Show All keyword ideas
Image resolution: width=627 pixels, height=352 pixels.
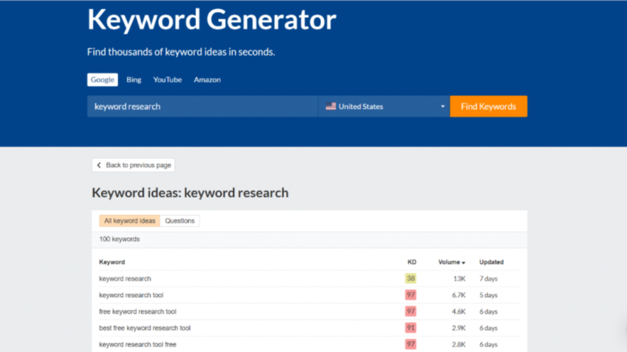point(130,221)
